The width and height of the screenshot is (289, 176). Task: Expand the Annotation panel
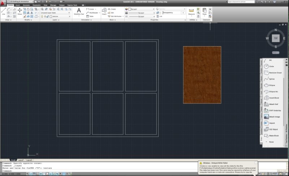[x=86, y=20]
